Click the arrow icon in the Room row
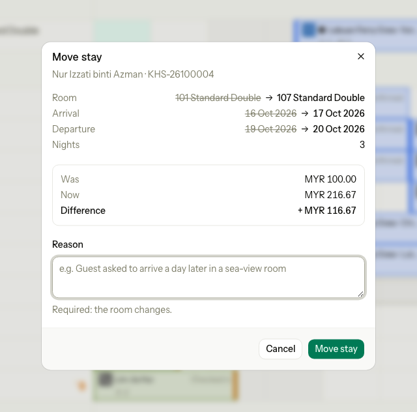417x412 pixels. point(269,98)
